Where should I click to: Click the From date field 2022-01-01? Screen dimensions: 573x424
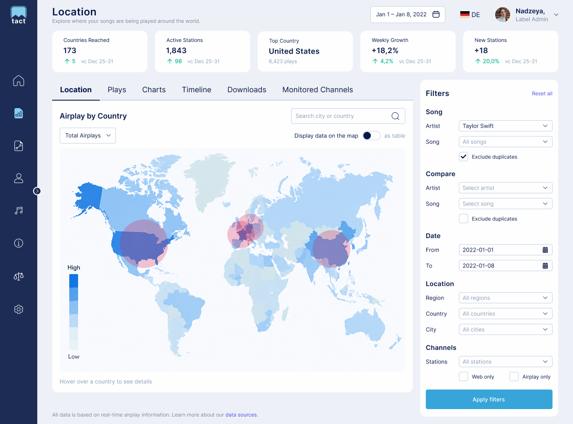coord(505,250)
